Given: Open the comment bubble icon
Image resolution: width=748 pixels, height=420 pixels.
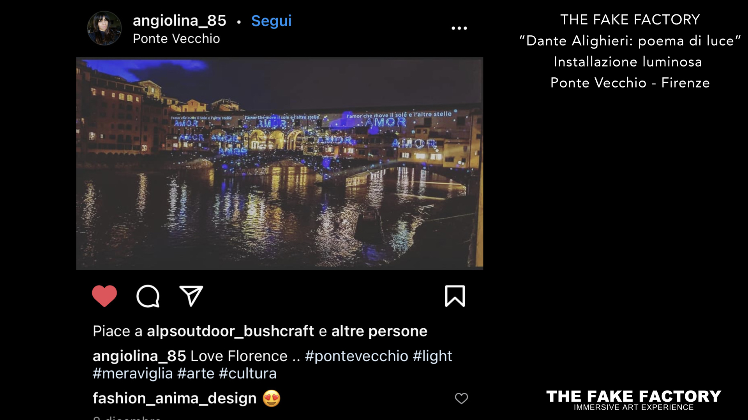Looking at the screenshot, I should tap(148, 296).
